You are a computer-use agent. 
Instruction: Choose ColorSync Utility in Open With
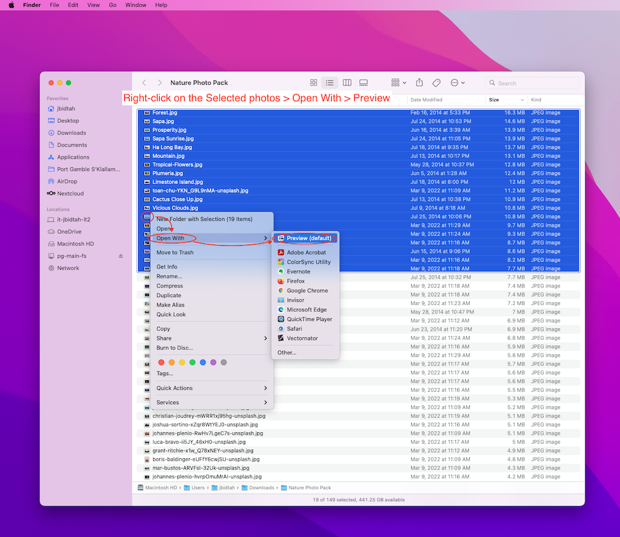(x=305, y=262)
